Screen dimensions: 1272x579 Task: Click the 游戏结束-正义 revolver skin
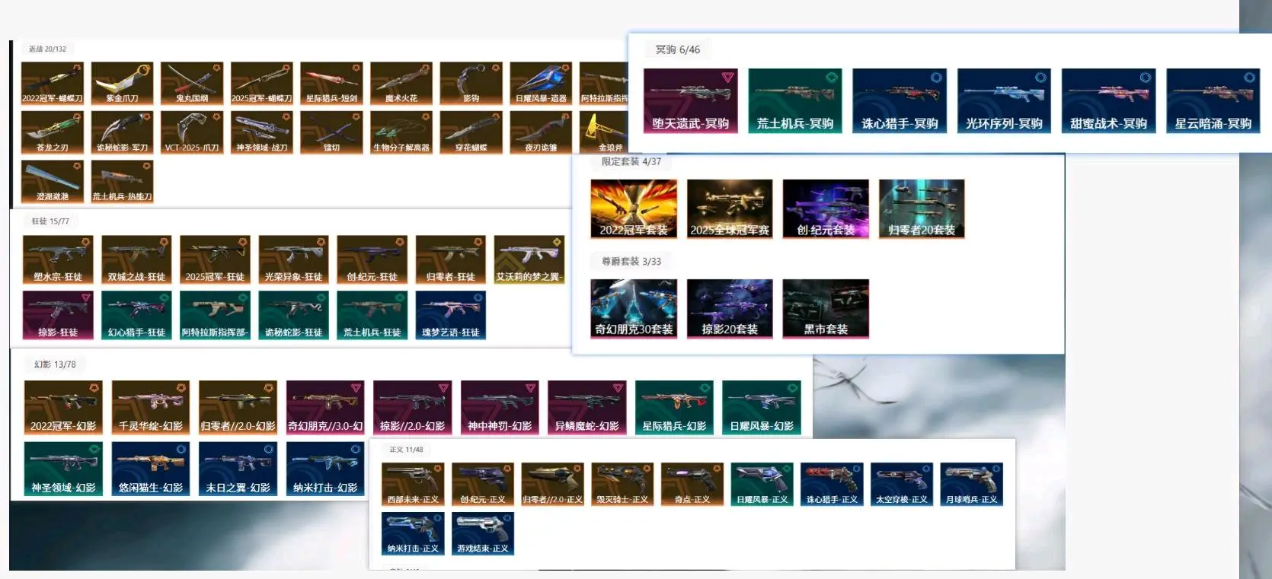(483, 533)
